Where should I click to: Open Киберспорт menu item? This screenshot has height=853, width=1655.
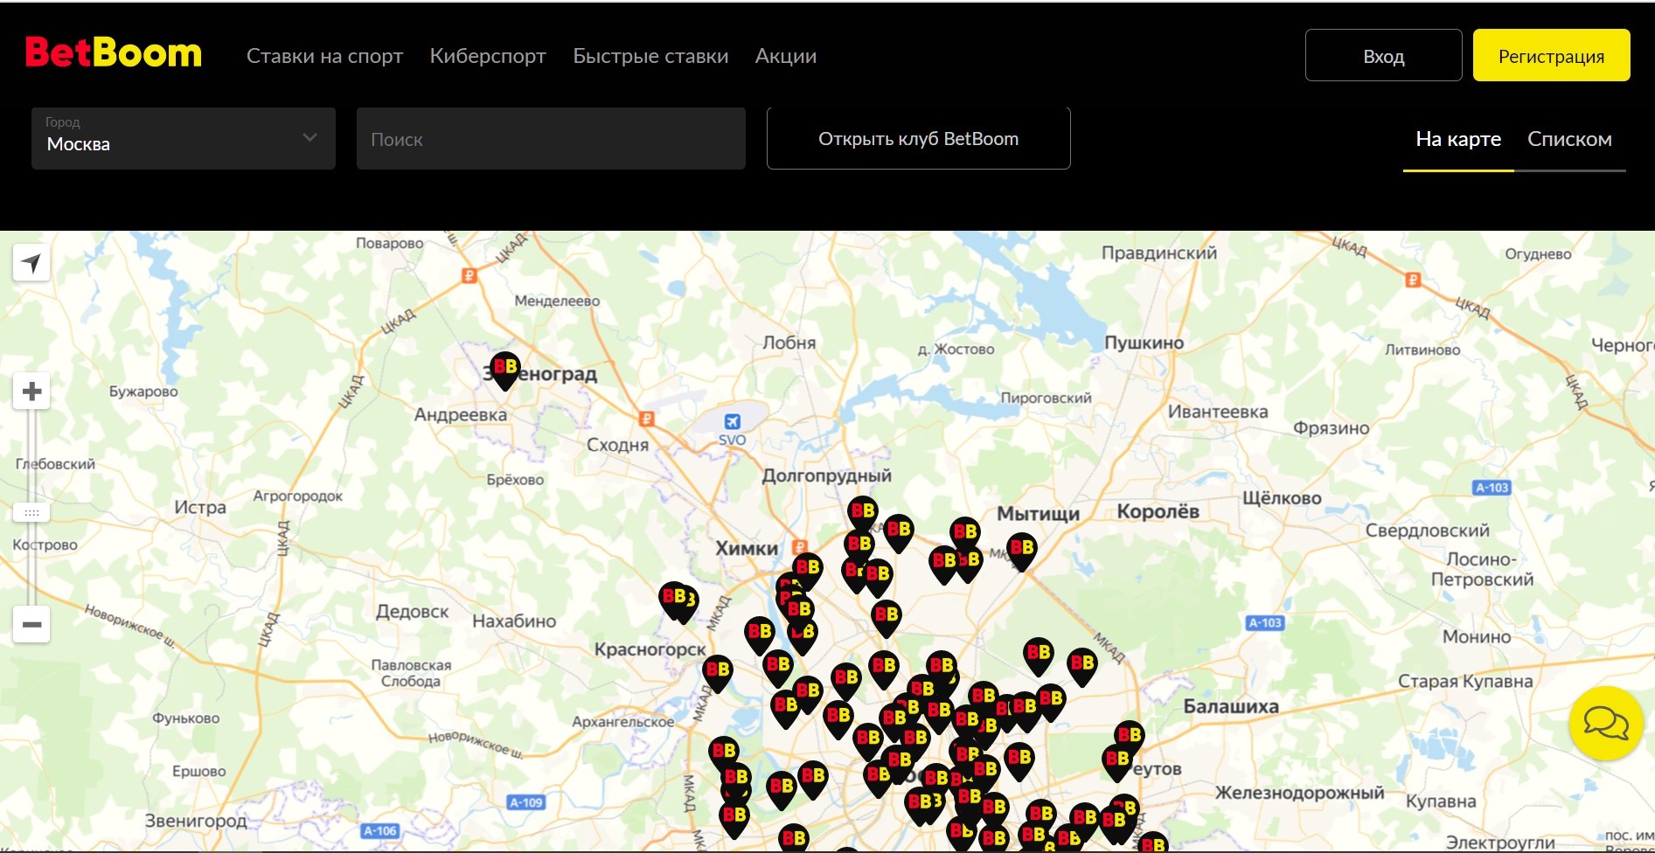[488, 56]
